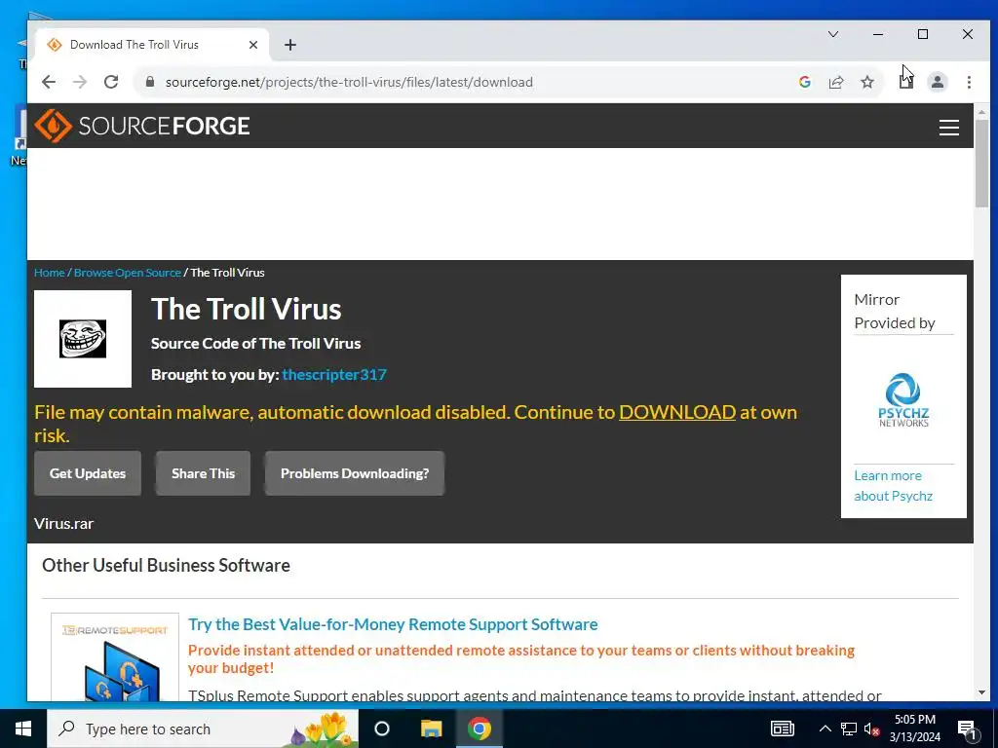This screenshot has height=748, width=998.
Task: Click the address bar URL
Action: pyautogui.click(x=349, y=82)
